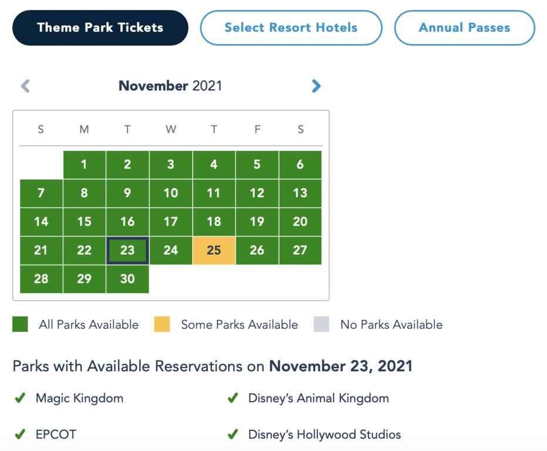The image size is (547, 451).
Task: Pick November 17 on the calendar
Action: click(171, 222)
